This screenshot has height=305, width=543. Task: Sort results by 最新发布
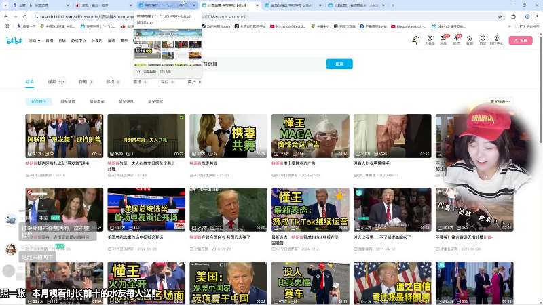97,101
